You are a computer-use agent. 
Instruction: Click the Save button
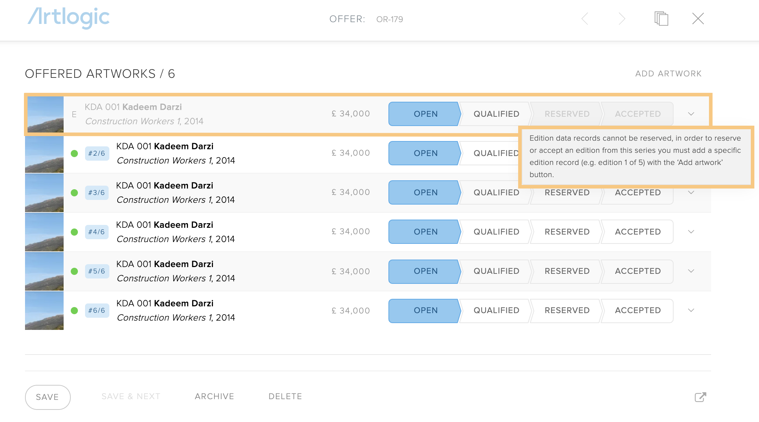(x=48, y=397)
